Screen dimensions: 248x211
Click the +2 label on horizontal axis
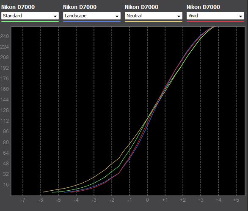183,200
